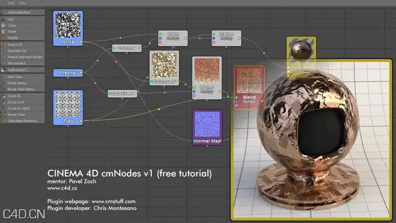This screenshot has height=223, width=396.
Task: Click the Noise node's yellow output port
Action: [81, 42]
